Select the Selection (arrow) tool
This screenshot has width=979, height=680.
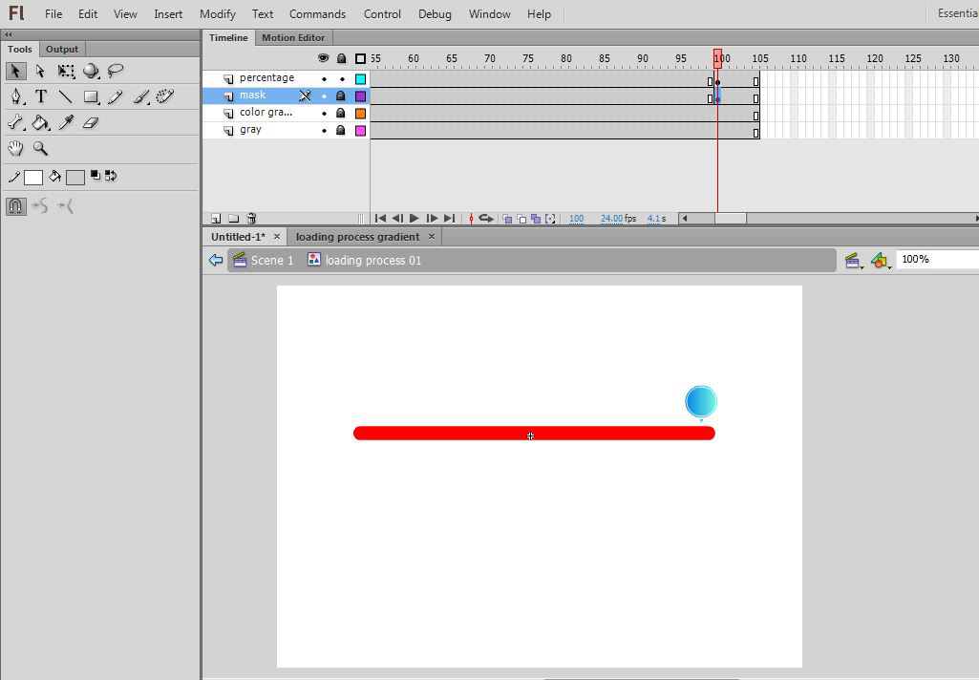(x=15, y=72)
